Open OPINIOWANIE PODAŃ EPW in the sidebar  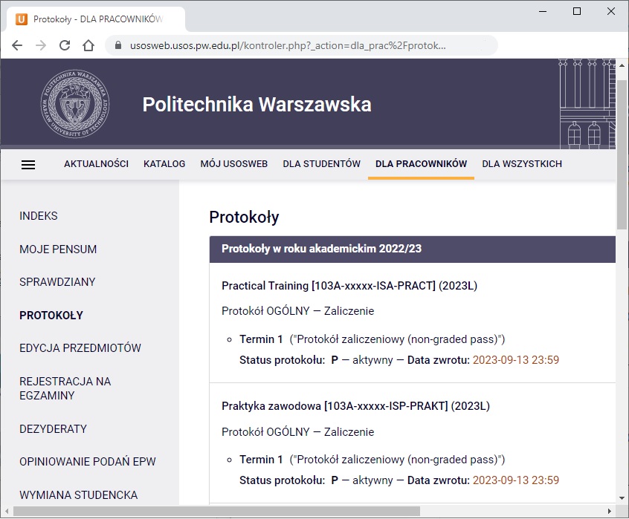pyautogui.click(x=88, y=462)
